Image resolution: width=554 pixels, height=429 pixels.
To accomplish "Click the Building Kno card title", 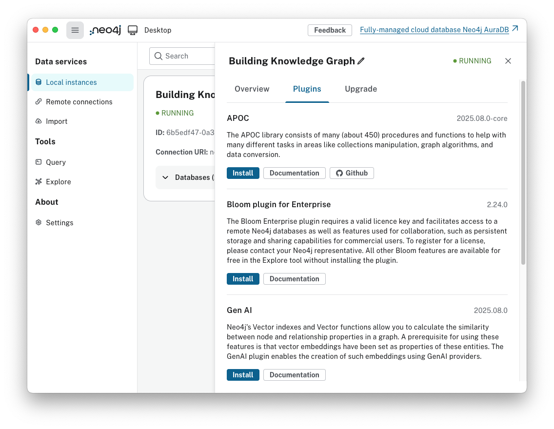I will pyautogui.click(x=185, y=95).
